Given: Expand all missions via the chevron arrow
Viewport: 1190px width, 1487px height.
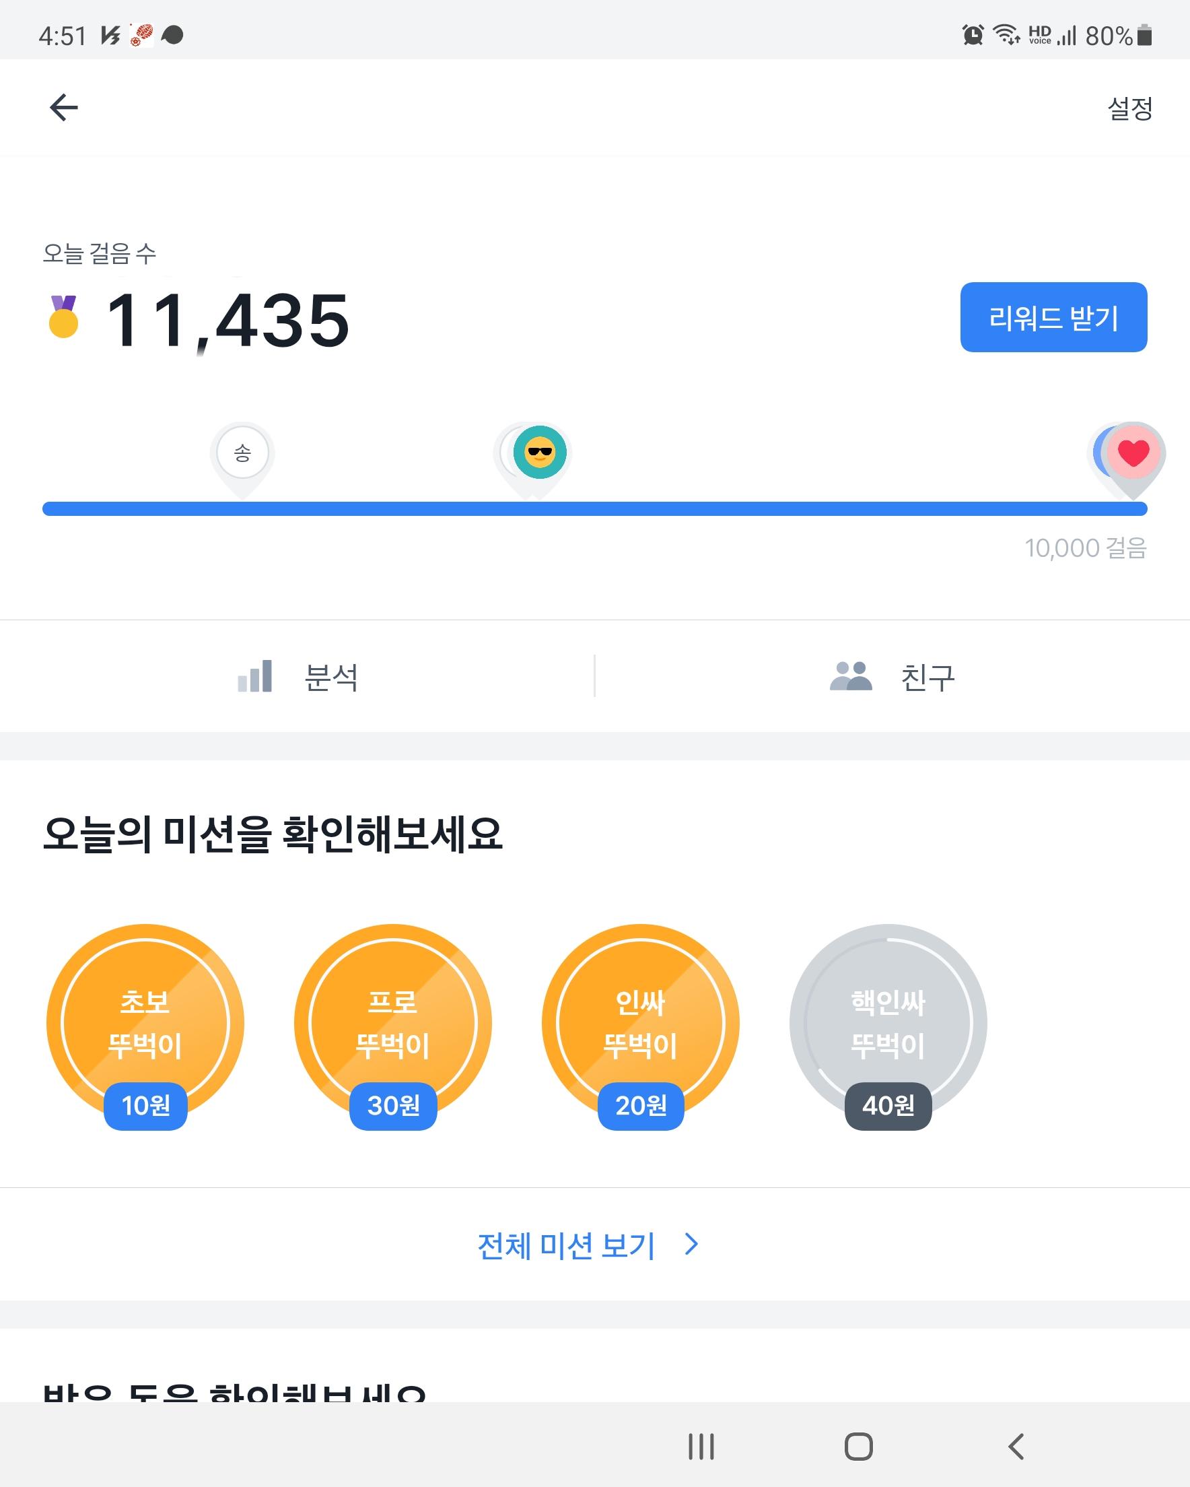Looking at the screenshot, I should [x=691, y=1245].
